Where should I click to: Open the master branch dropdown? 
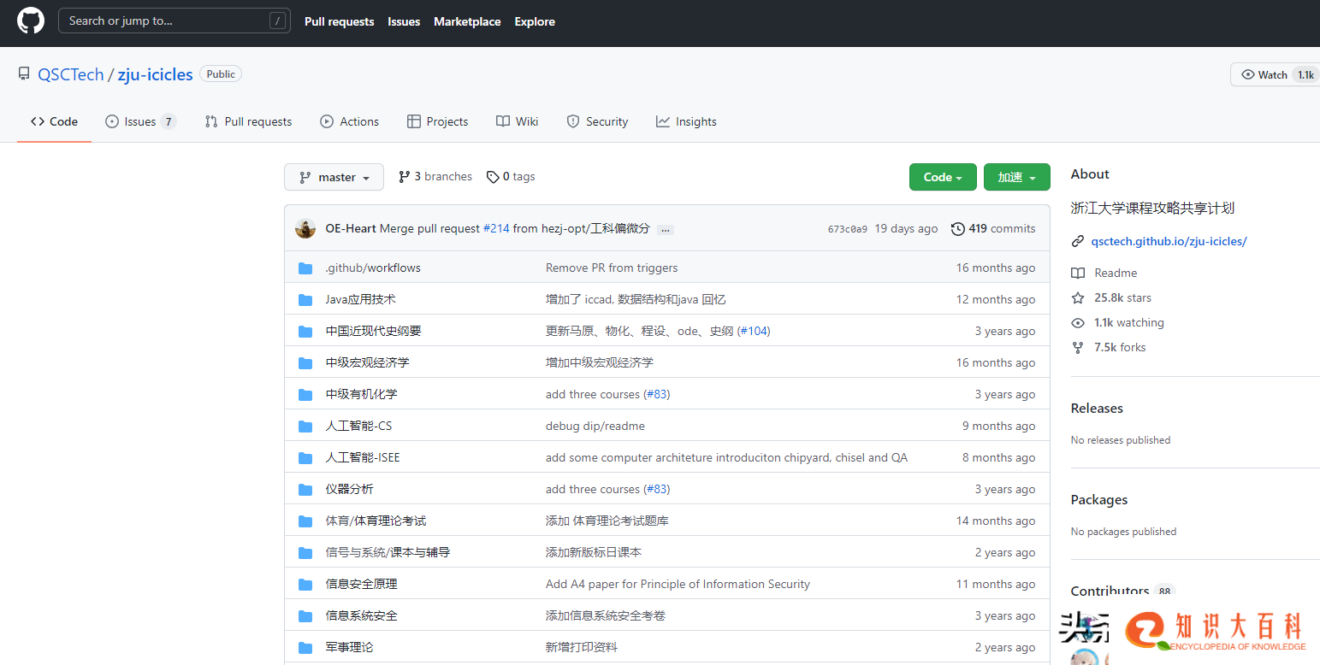point(334,177)
